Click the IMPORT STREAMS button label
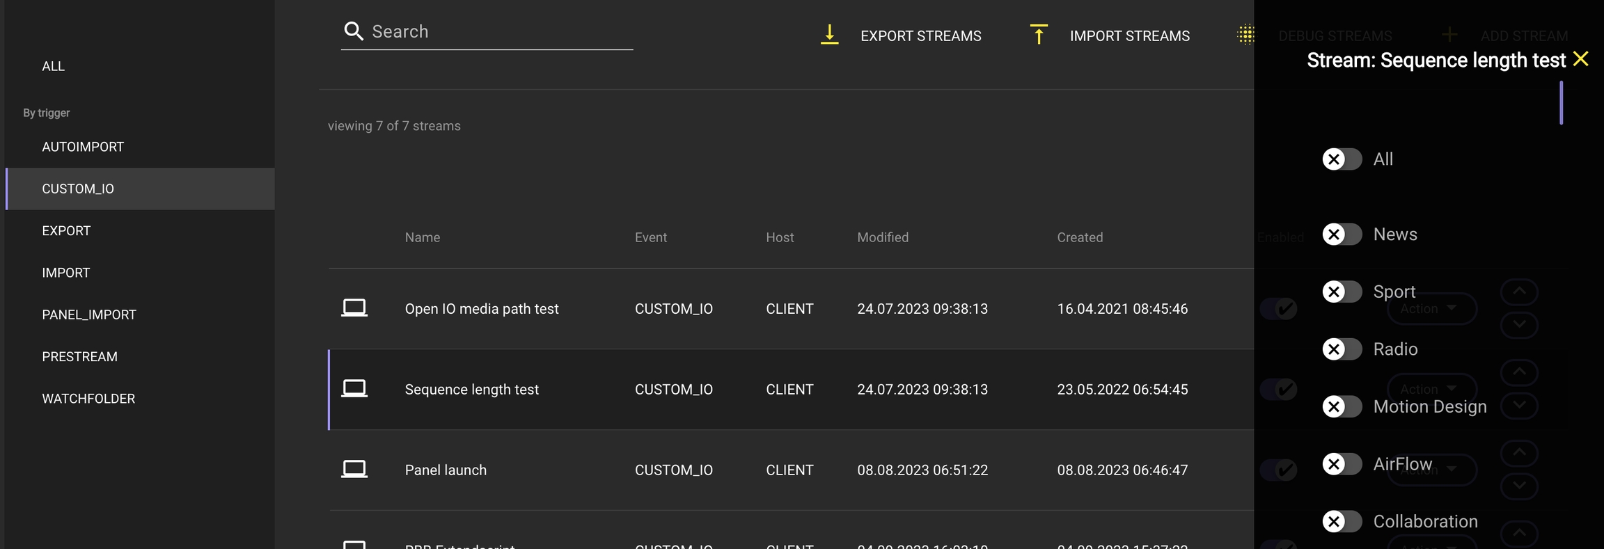The width and height of the screenshot is (1604, 549). 1129,36
